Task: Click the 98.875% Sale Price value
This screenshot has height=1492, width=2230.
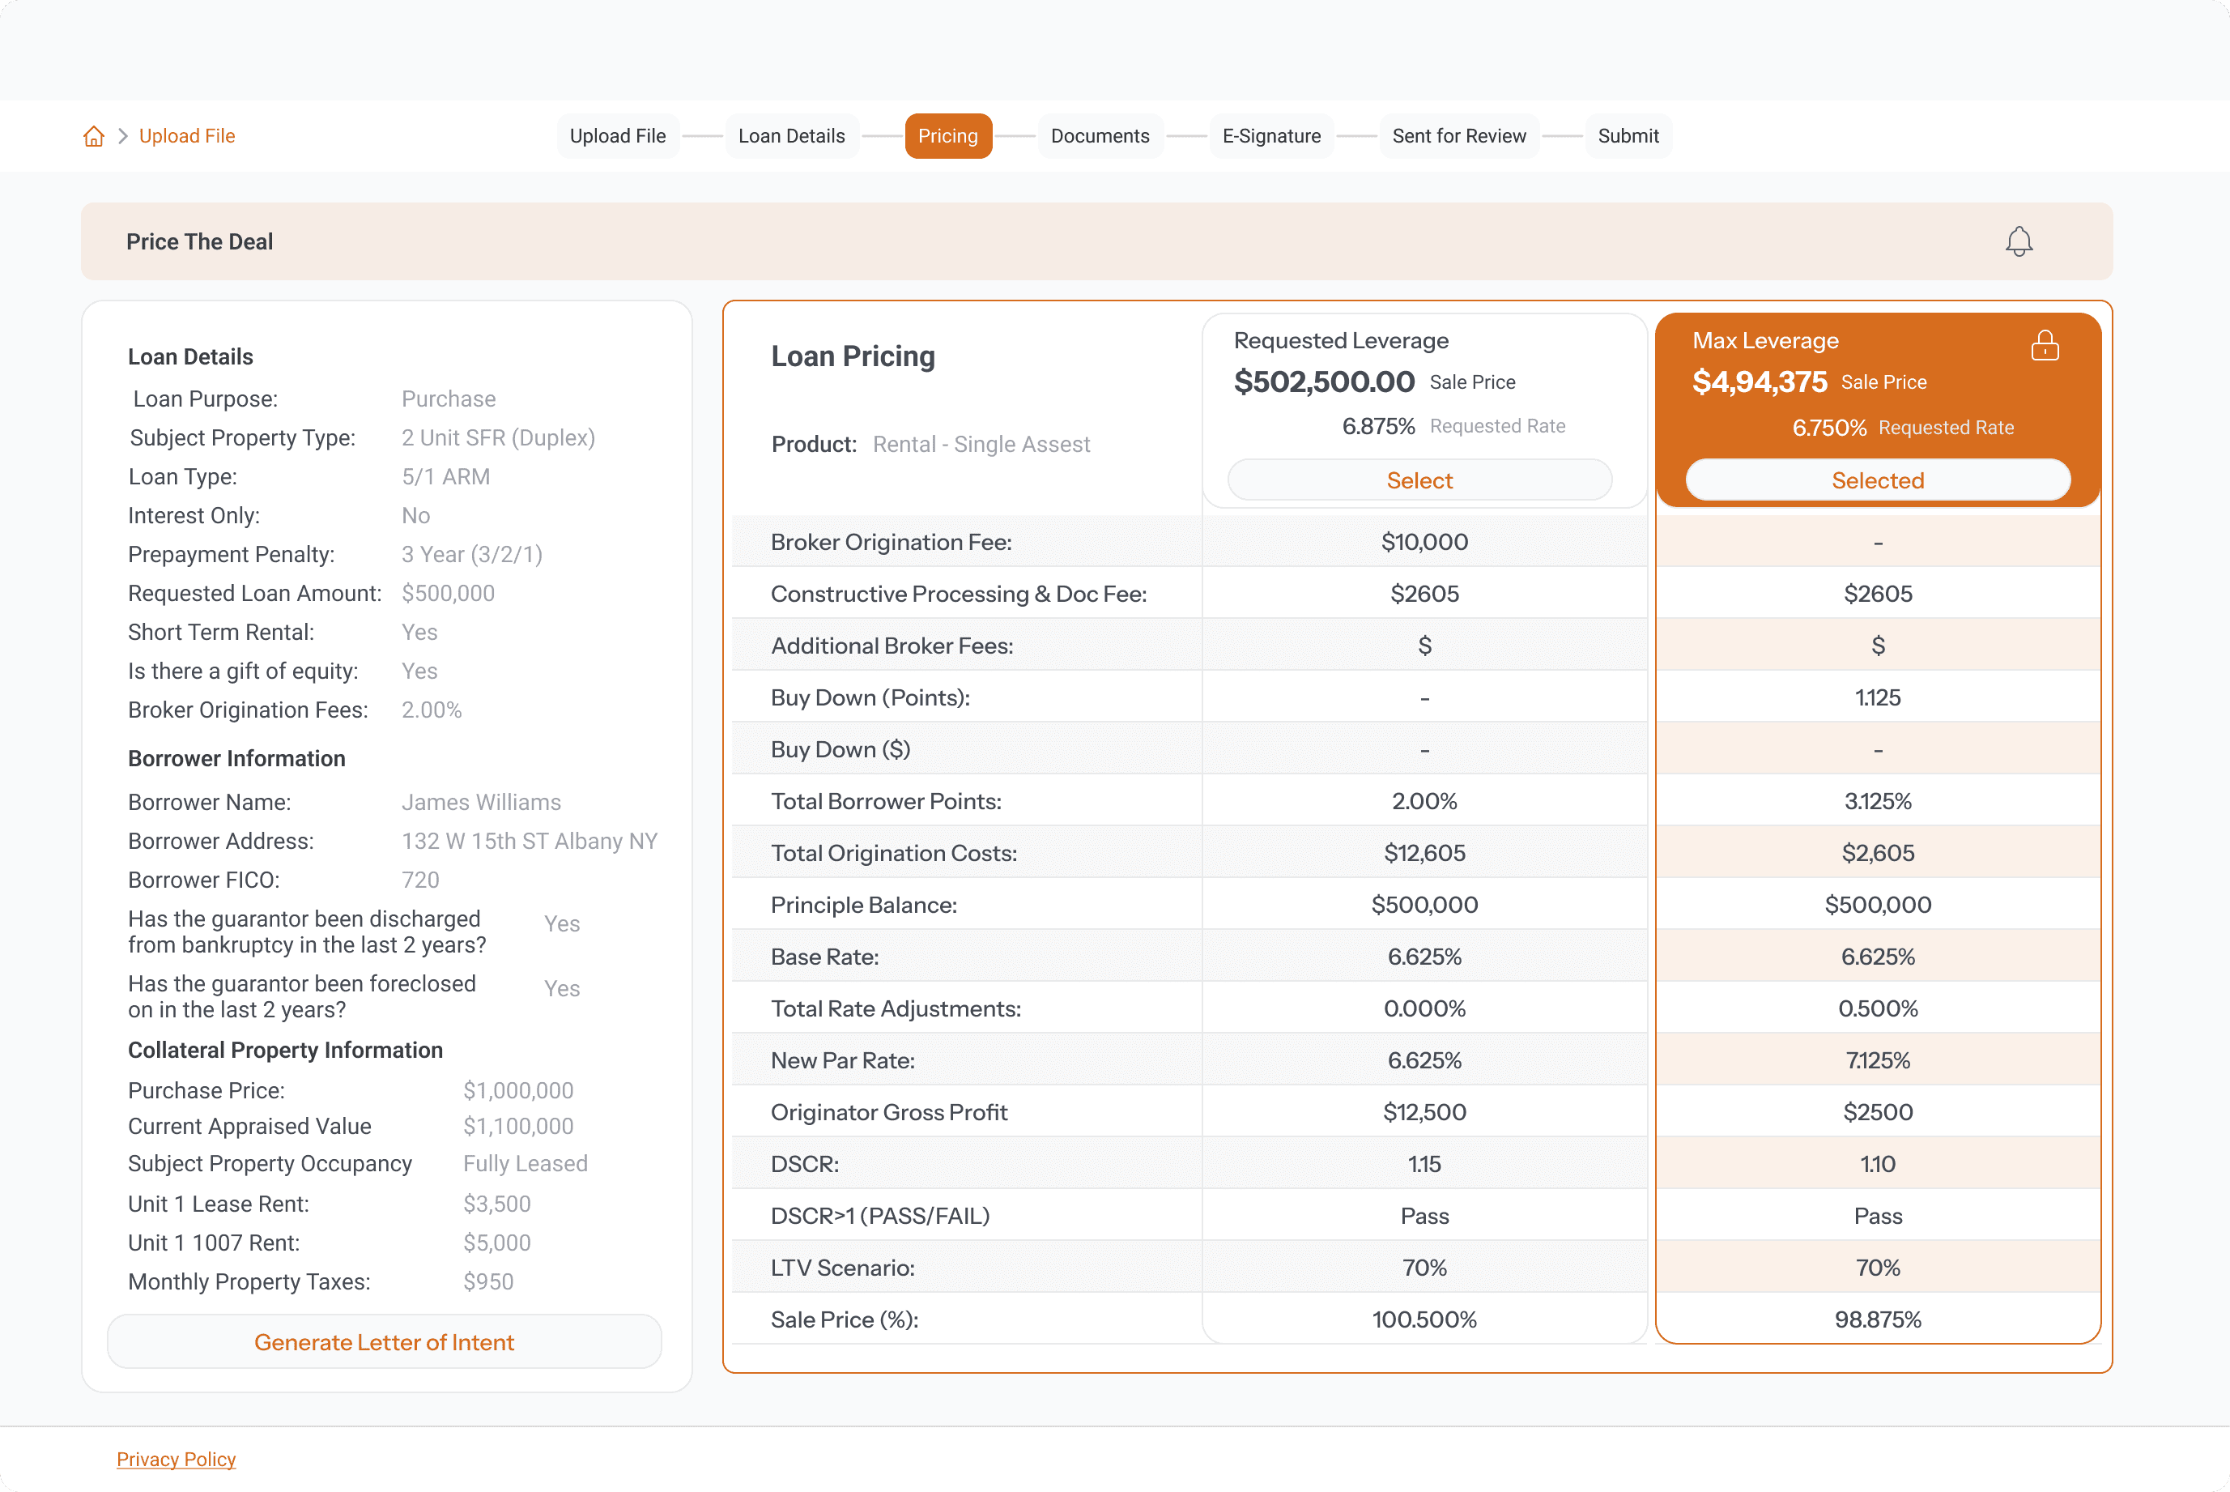Action: coord(1877,1319)
